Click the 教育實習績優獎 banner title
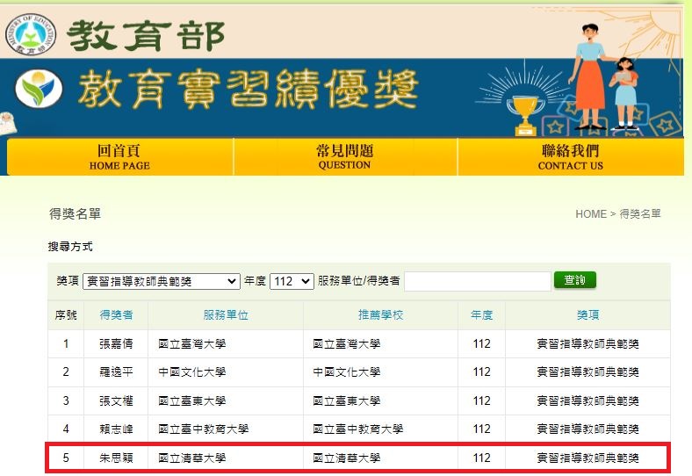Screen dimensions: 692x476 248,90
